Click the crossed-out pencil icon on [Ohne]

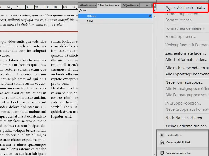click(x=150, y=16)
